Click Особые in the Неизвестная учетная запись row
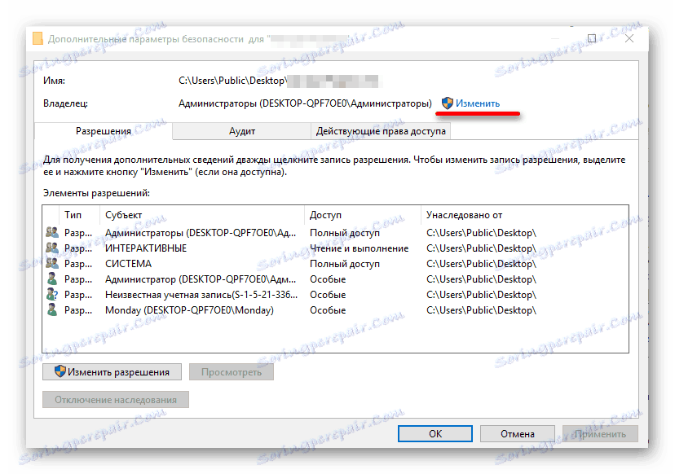This screenshot has height=474, width=675. (x=328, y=295)
